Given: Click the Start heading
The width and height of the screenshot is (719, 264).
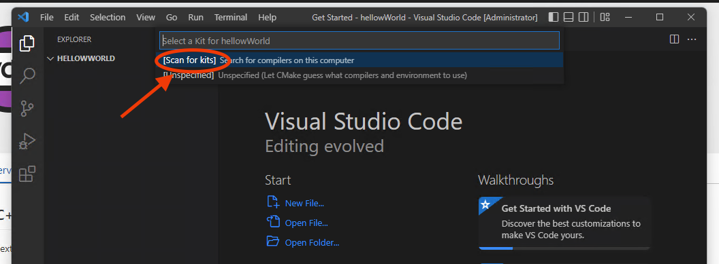Looking at the screenshot, I should point(278,180).
